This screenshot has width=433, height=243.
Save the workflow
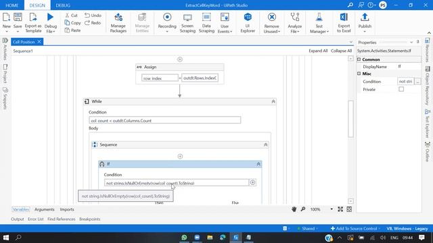click(18, 22)
